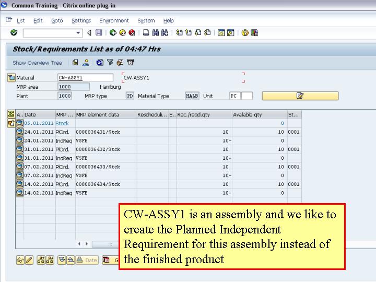Click the double down-arrow expand button

62,260
